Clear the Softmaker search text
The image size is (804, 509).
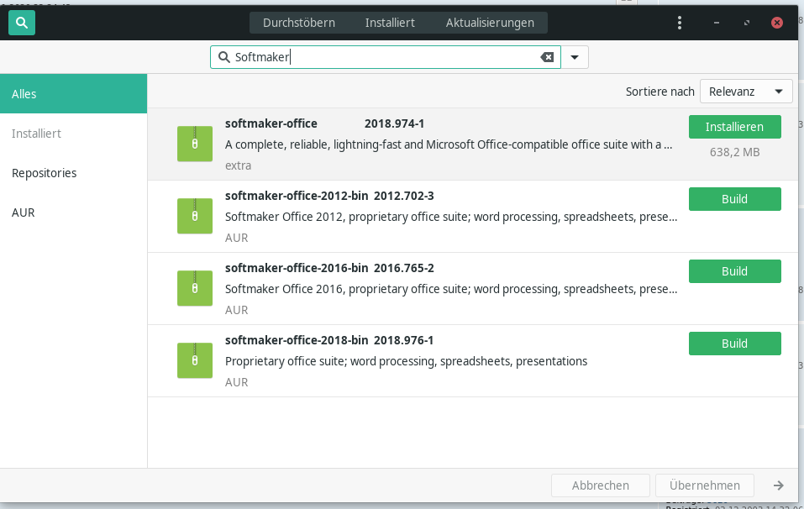click(547, 57)
